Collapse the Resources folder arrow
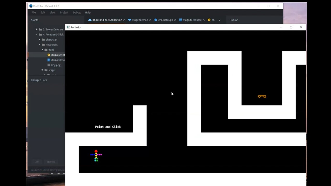 [40, 45]
